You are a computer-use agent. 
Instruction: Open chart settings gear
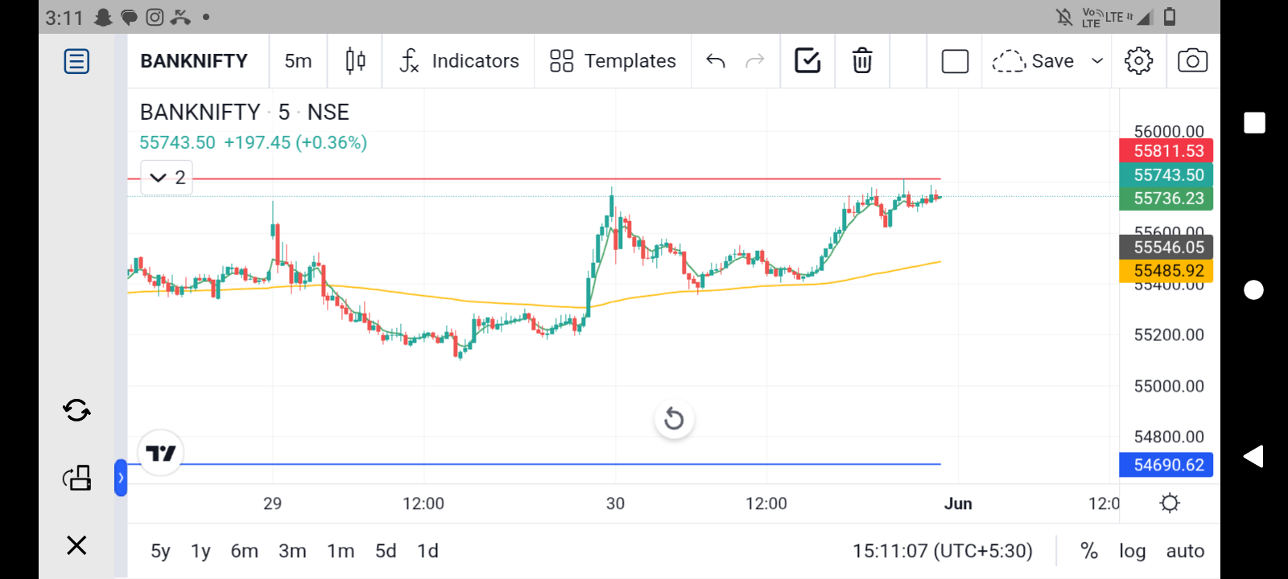(1138, 61)
